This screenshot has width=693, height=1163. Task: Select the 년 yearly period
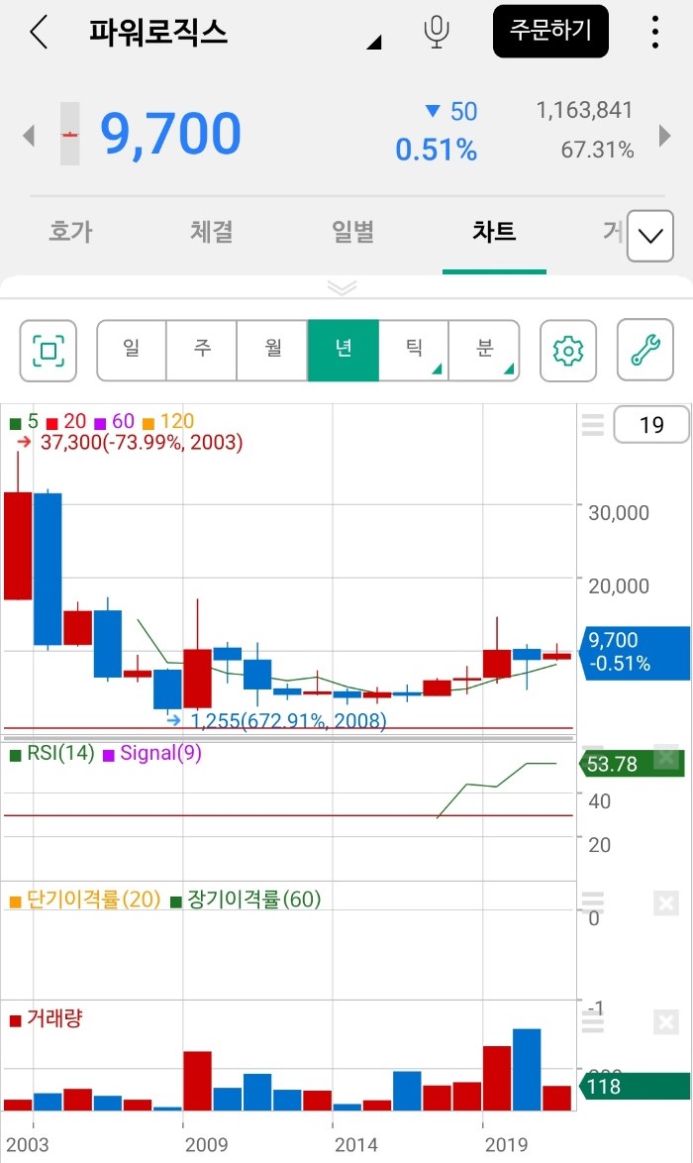344,350
